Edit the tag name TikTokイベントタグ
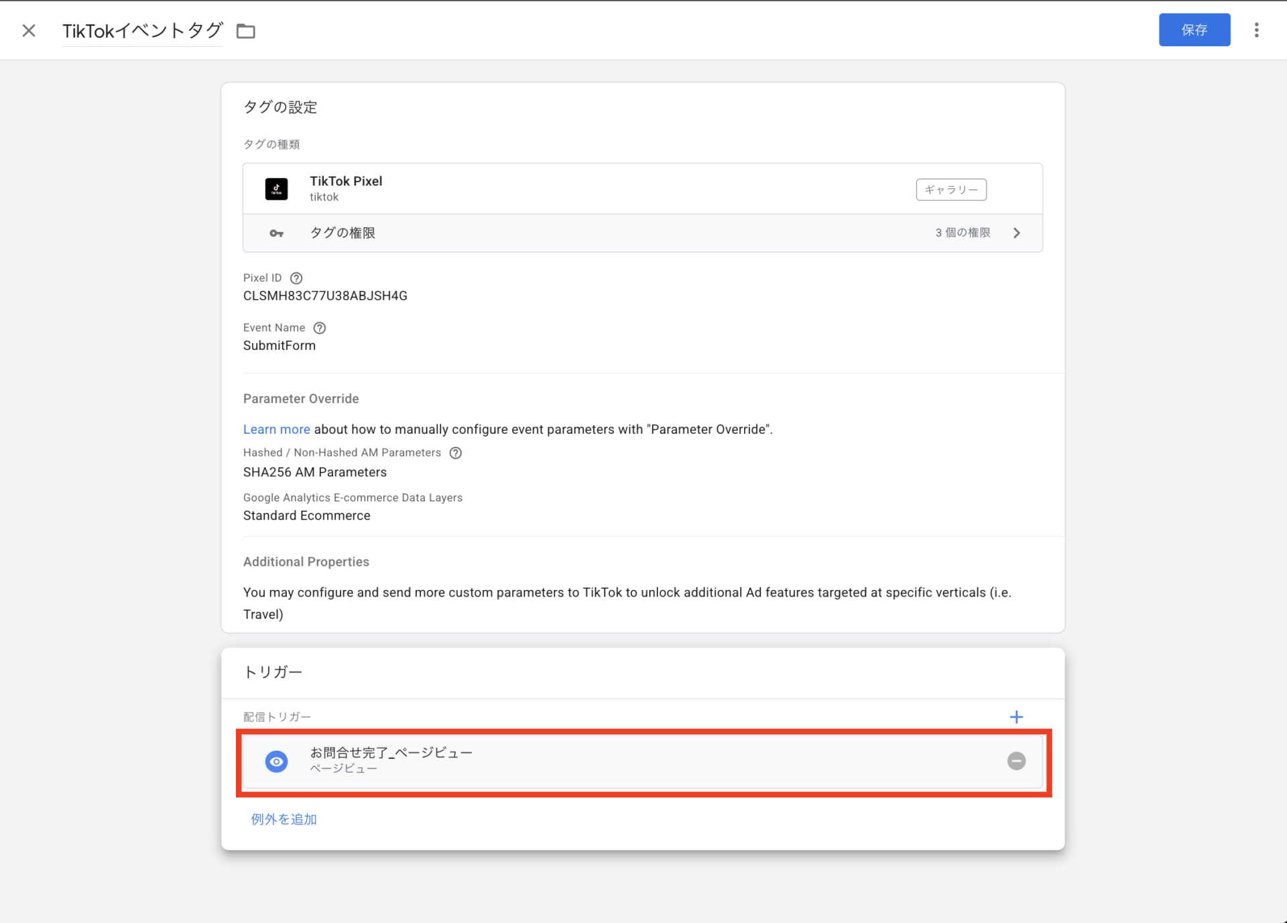Image resolution: width=1287 pixels, height=923 pixels. [143, 31]
